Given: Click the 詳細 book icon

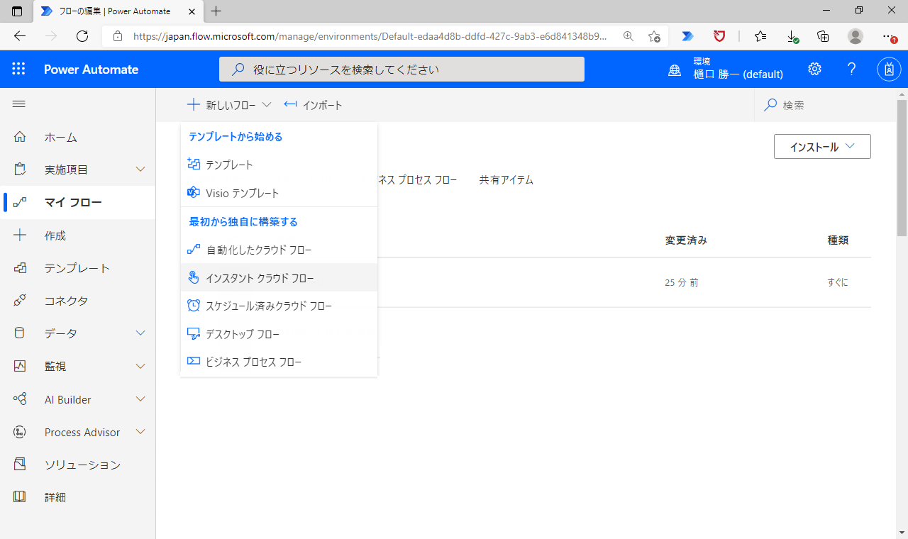Looking at the screenshot, I should point(20,497).
